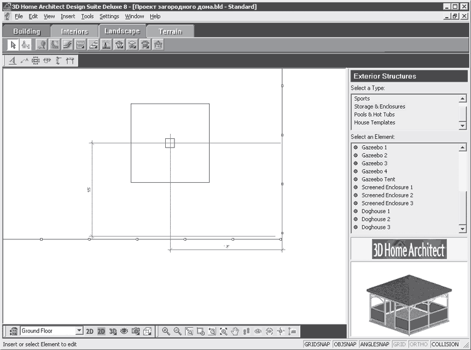
Task: Toggle OBJSNAP in the status bar
Action: (x=345, y=344)
